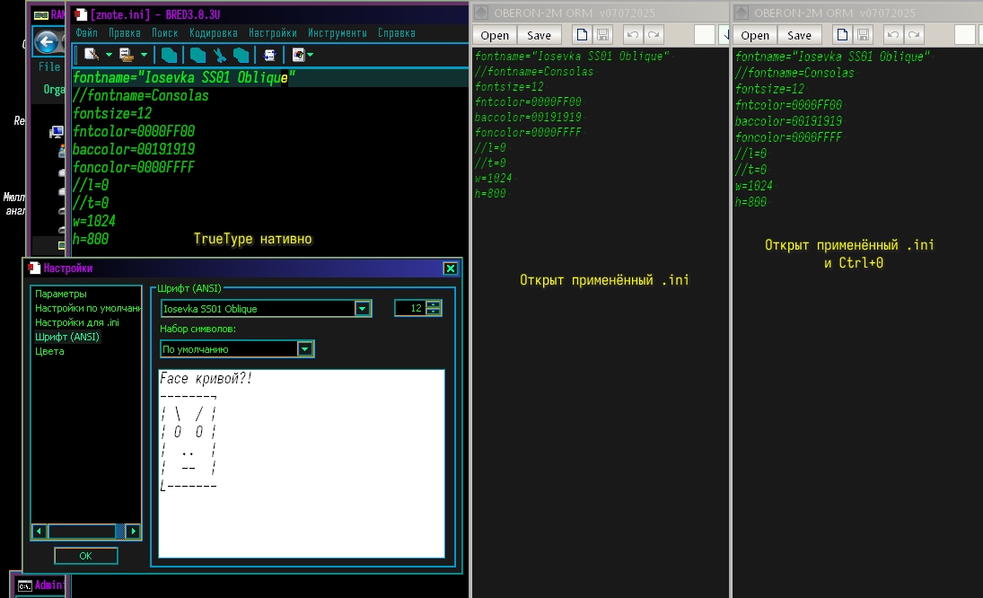Click the word wrap icon in BRED toolbar
The image size is (983, 598).
[x=269, y=55]
